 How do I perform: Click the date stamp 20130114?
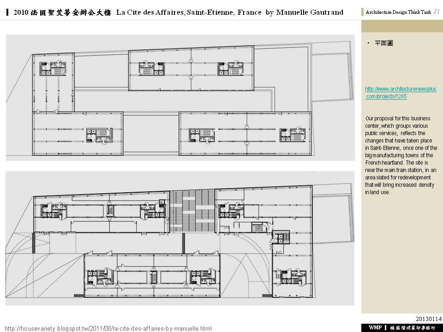point(429,319)
